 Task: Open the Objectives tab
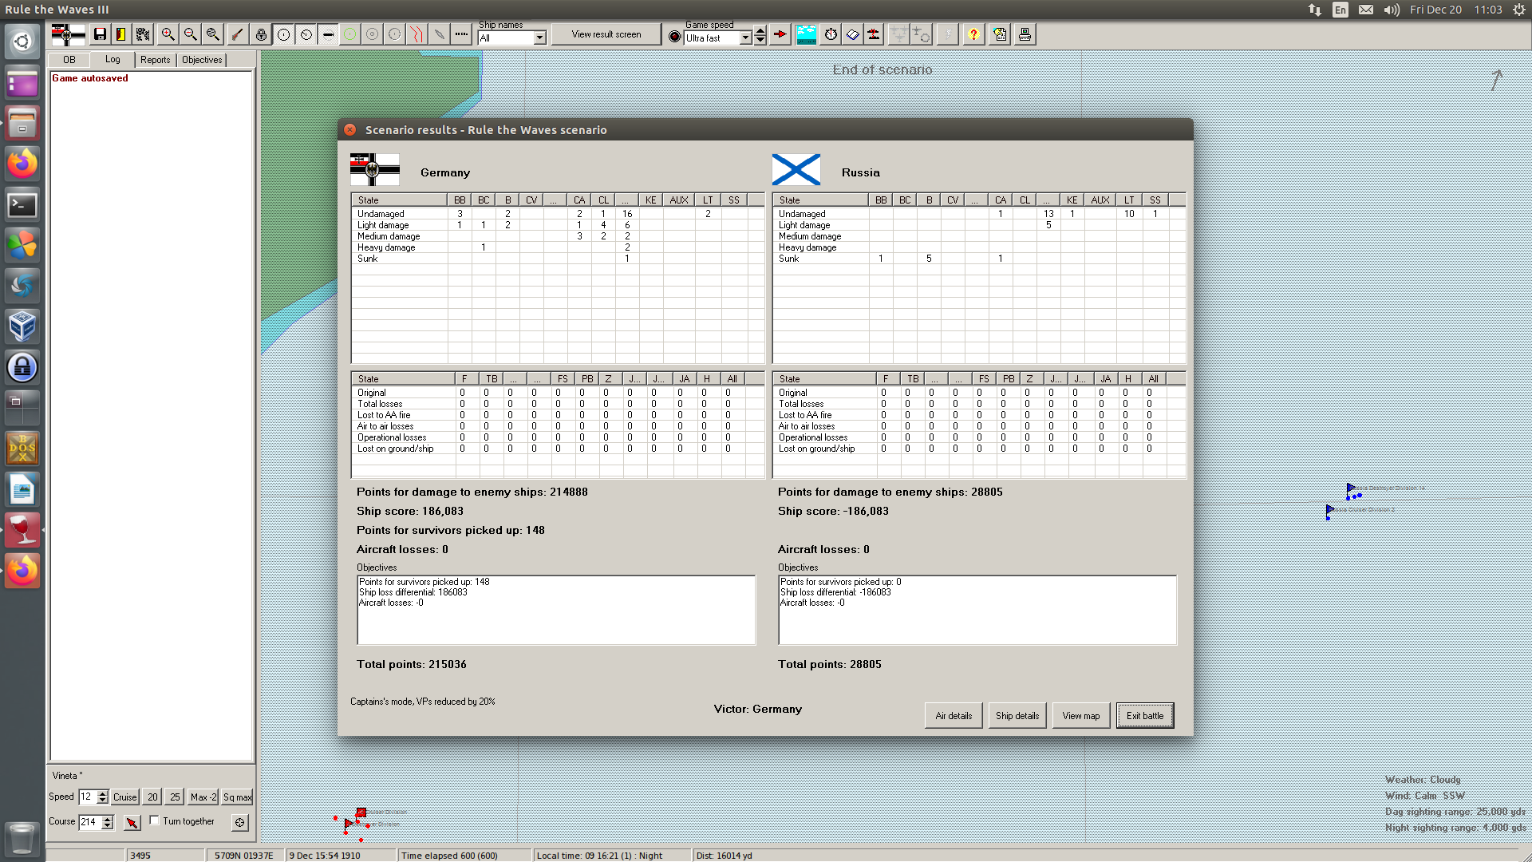202,60
